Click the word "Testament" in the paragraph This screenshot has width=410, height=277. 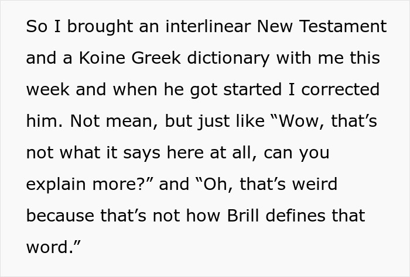tap(343, 26)
